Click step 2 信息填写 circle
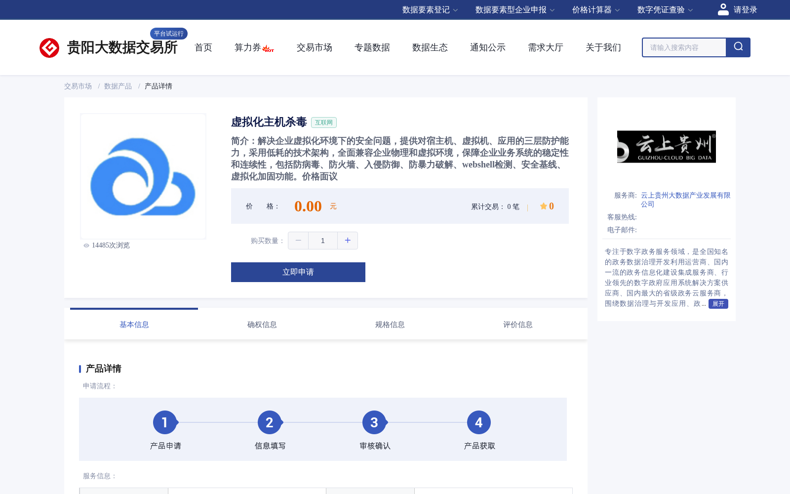Screen dimensions: 790x494 270,422
